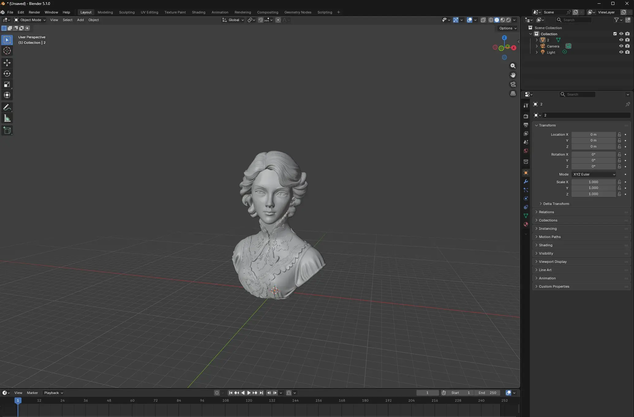
Task: Expand the Custom Properties panel
Action: [x=581, y=286]
